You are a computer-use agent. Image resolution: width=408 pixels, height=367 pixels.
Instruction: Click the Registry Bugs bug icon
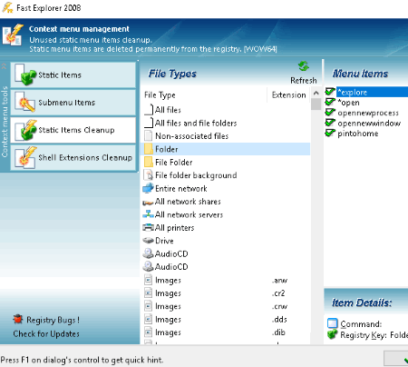click(x=18, y=320)
